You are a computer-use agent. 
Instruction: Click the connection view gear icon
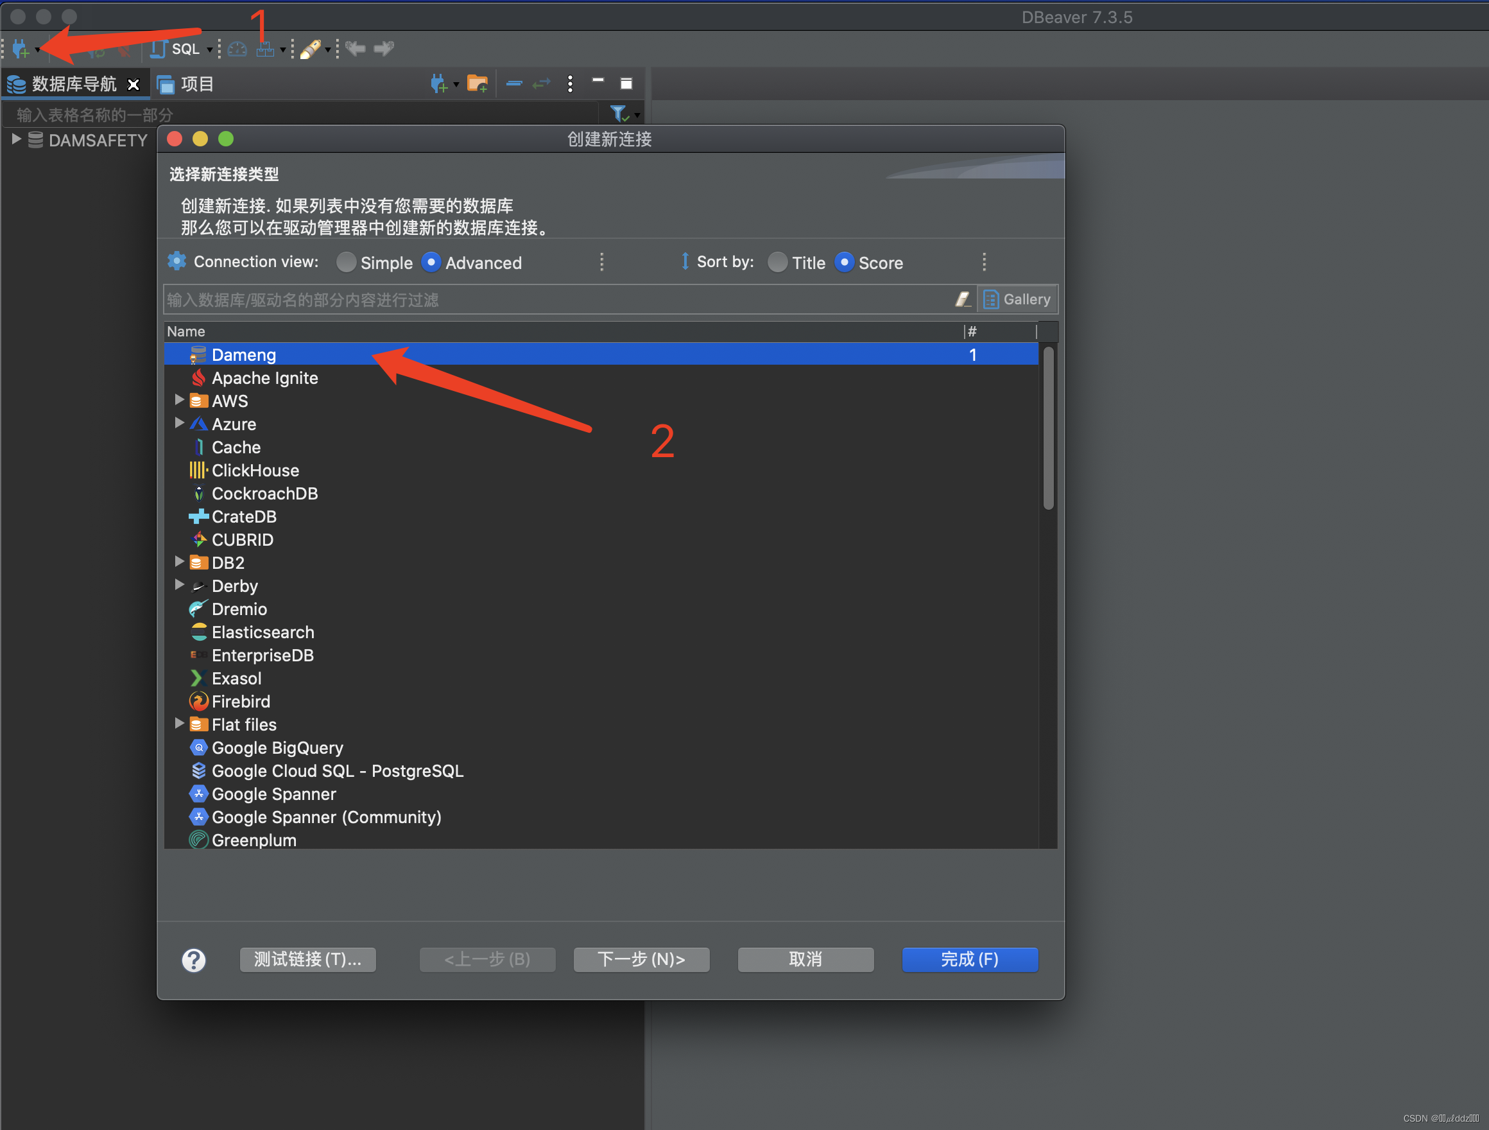pos(176,261)
